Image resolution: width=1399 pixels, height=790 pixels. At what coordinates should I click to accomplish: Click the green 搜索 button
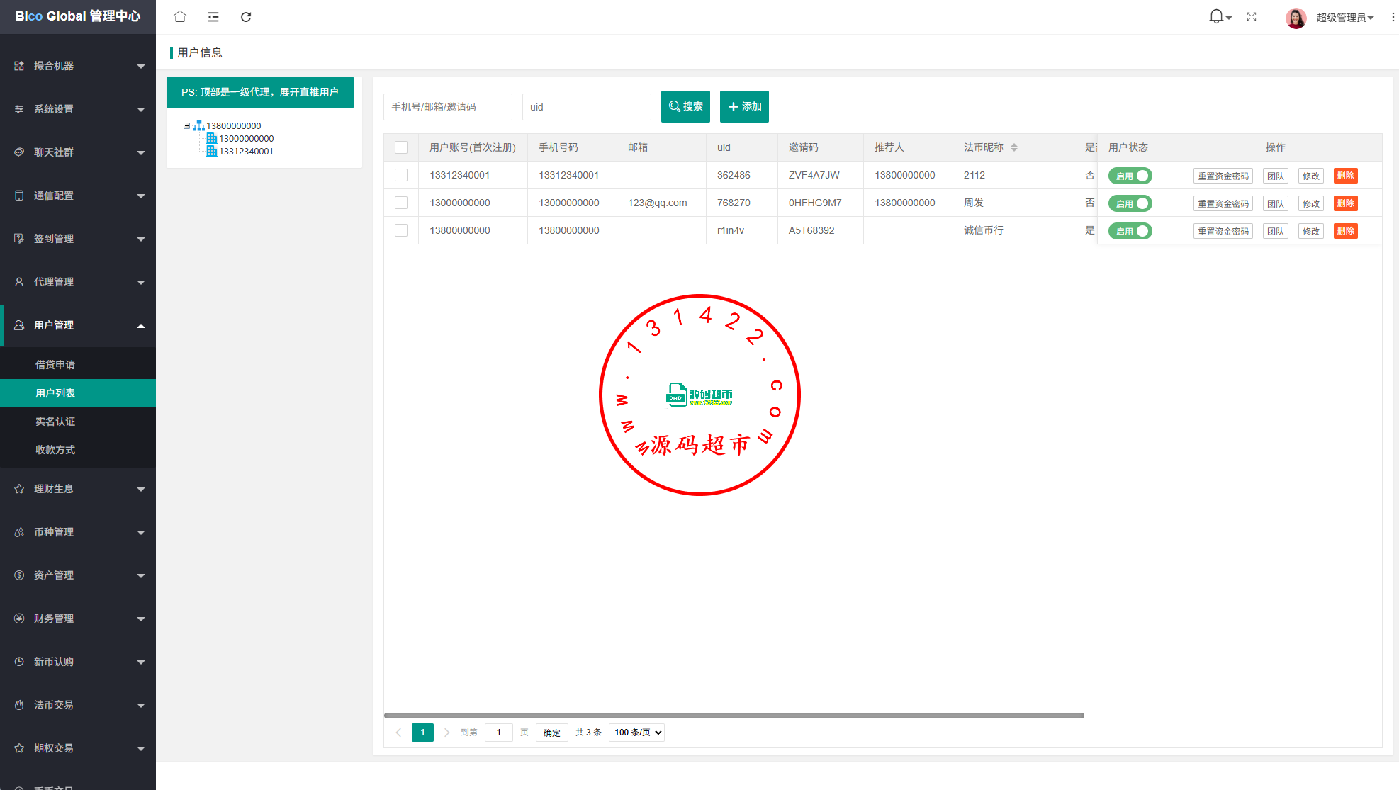685,106
